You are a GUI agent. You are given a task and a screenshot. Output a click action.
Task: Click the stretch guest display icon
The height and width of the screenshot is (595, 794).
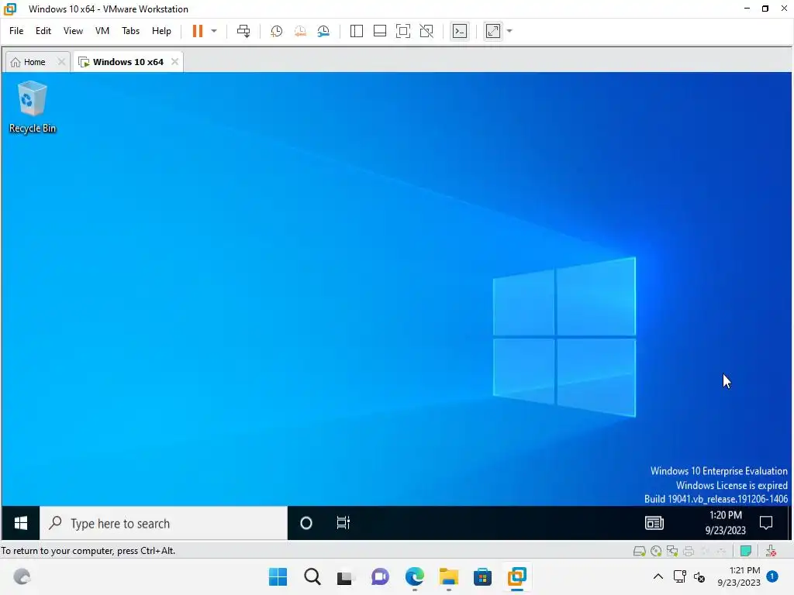click(493, 31)
